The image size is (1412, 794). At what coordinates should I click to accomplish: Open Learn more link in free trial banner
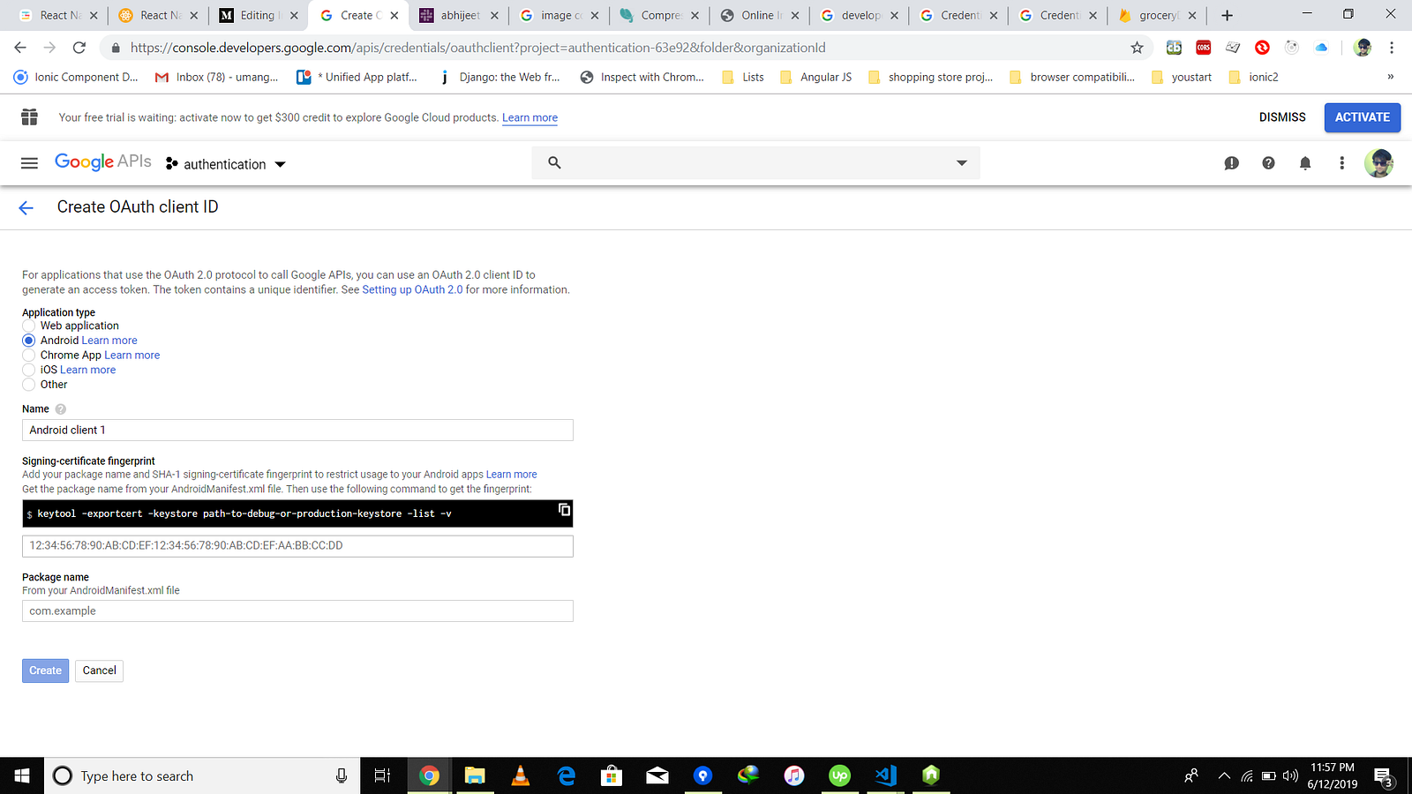(529, 117)
